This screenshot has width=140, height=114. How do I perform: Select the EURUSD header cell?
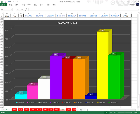click(94, 16)
